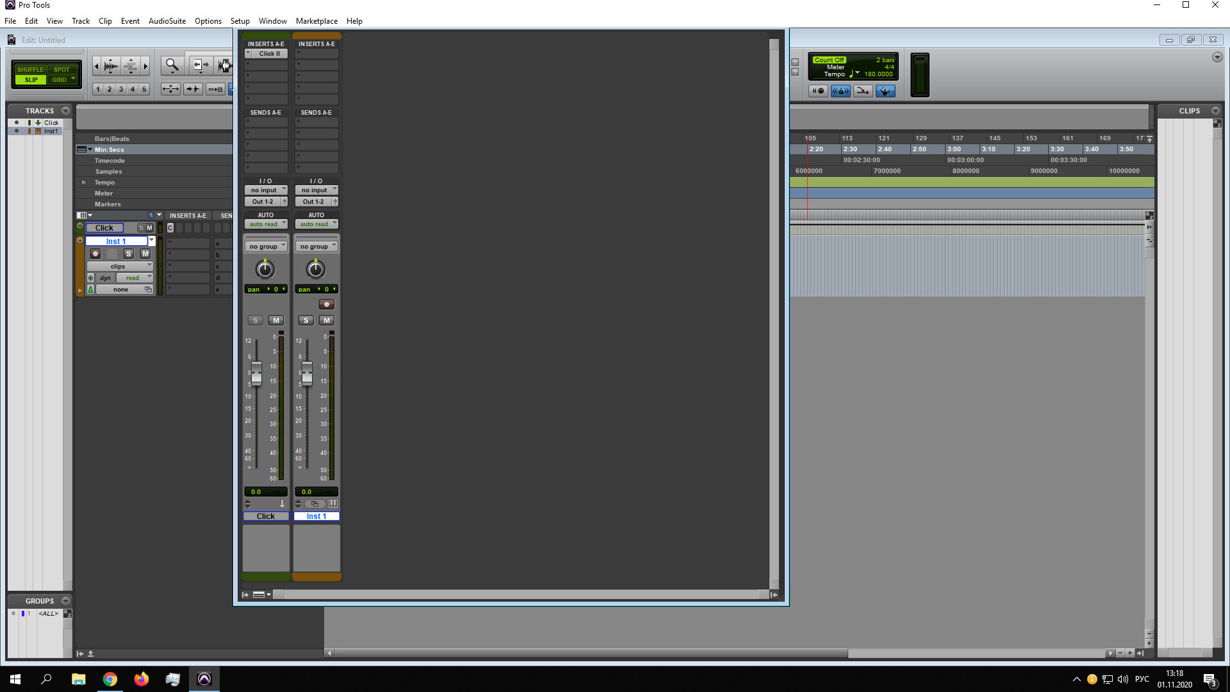Screen dimensions: 1230x692
Task: Expand the Tempo ruler
Action: pyautogui.click(x=84, y=183)
